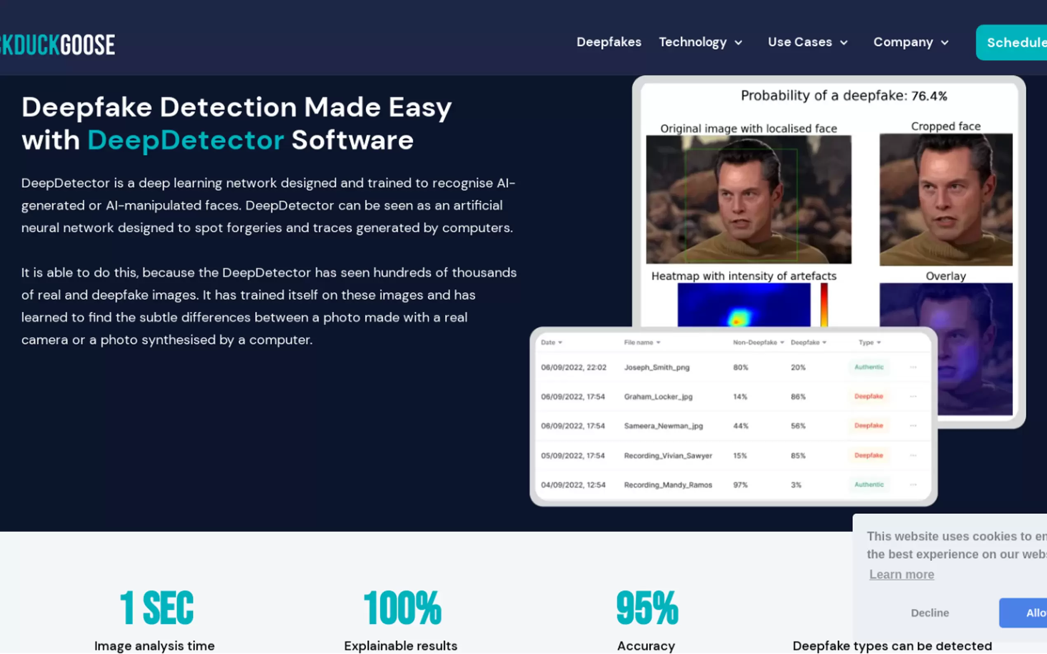Image resolution: width=1047 pixels, height=654 pixels.
Task: Click the Type column sort arrow
Action: point(879,343)
